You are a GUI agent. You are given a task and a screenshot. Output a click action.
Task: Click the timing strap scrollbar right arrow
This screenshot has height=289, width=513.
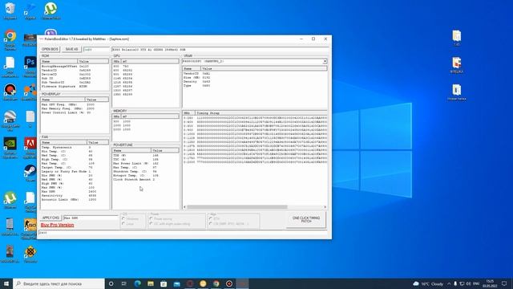click(x=325, y=207)
